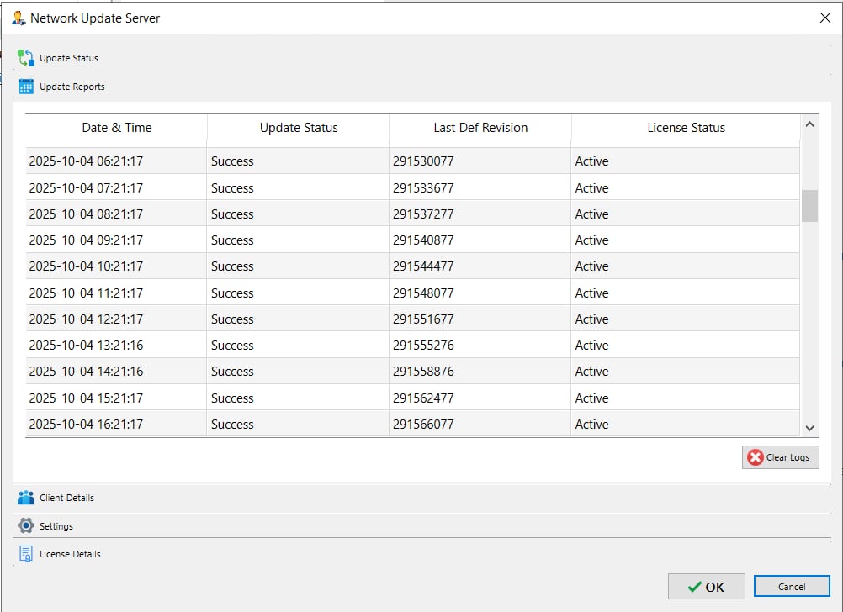Click the red X icon on Clear Logs

point(756,457)
